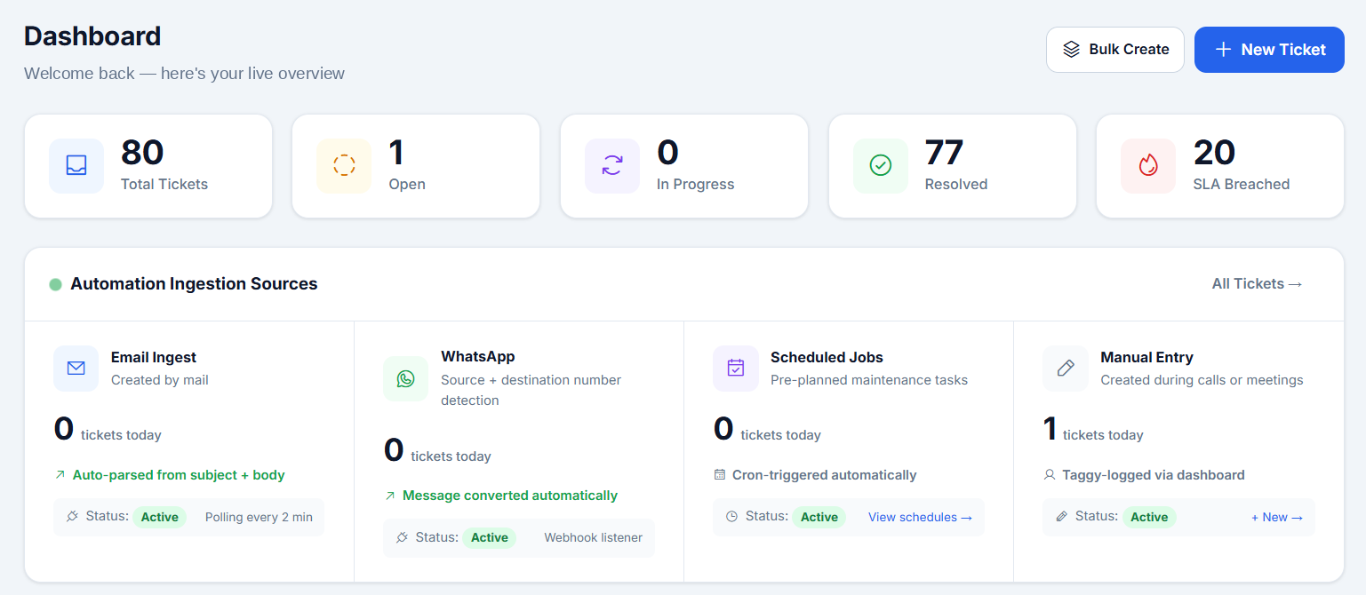Open the Bulk Create button
This screenshot has height=595, width=1366.
1115,50
